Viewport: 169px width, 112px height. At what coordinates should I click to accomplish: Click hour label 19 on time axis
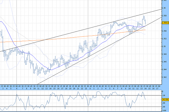pyautogui.click(x=70, y=88)
